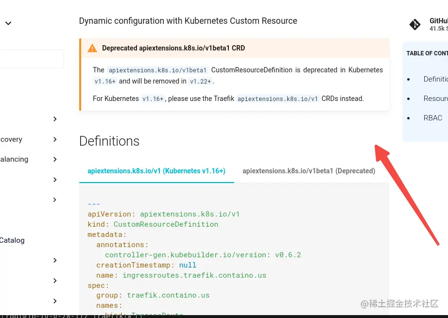Jump to Definitions in table of contents
The width and height of the screenshot is (448, 318).
pos(435,79)
